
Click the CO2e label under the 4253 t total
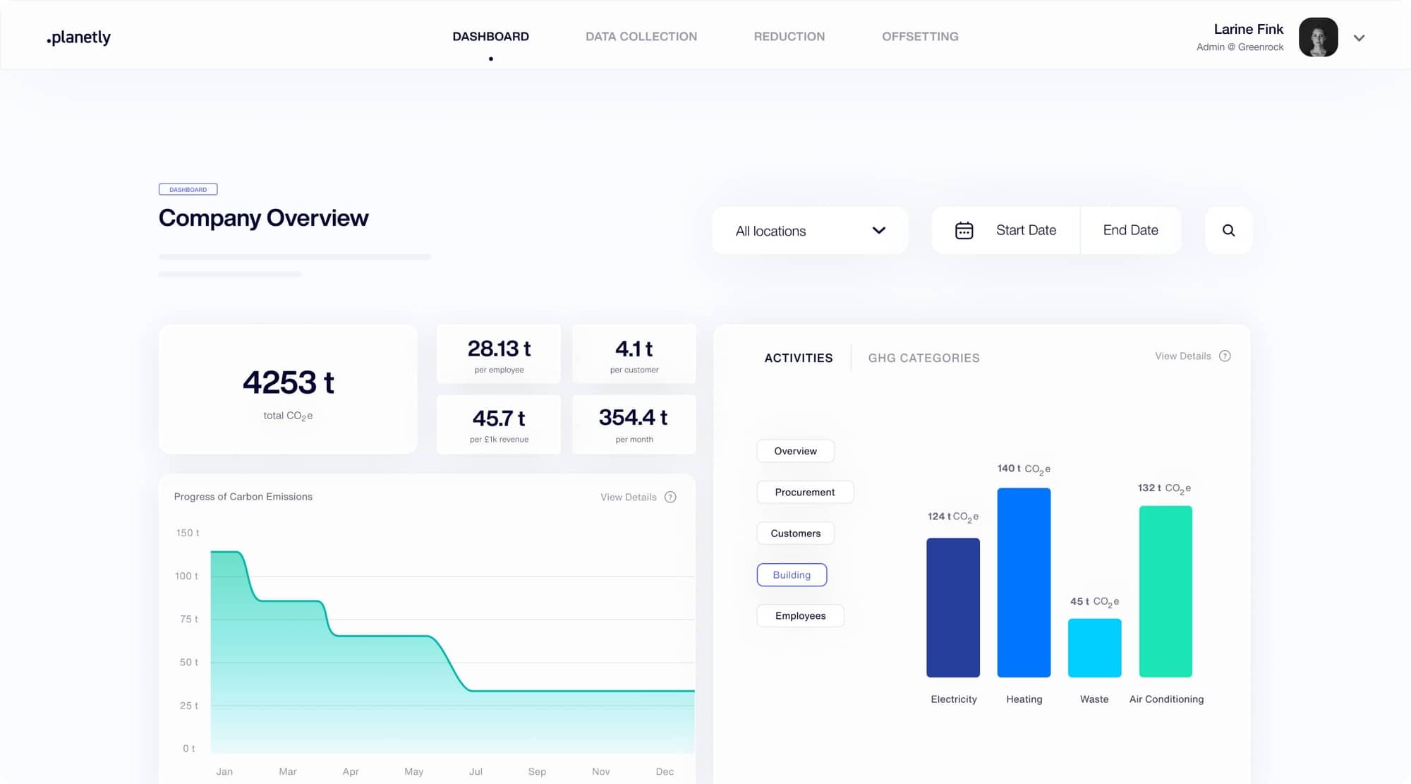point(288,416)
